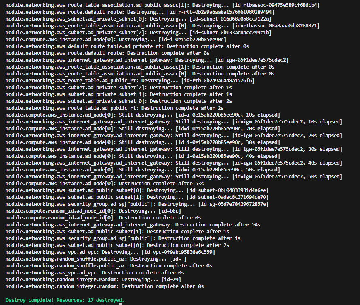Click the ad_internet_gateway 'Still destroying' 20s elapsed line
This screenshot has height=305, width=360.
pos(174,136)
